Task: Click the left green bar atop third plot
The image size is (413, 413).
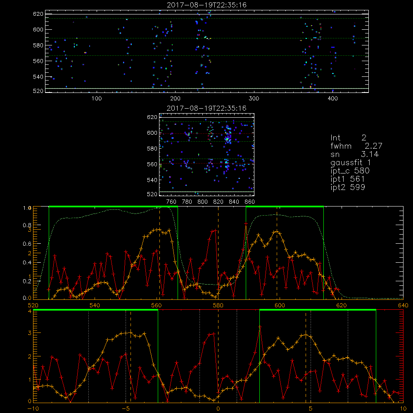Action: tap(113, 206)
